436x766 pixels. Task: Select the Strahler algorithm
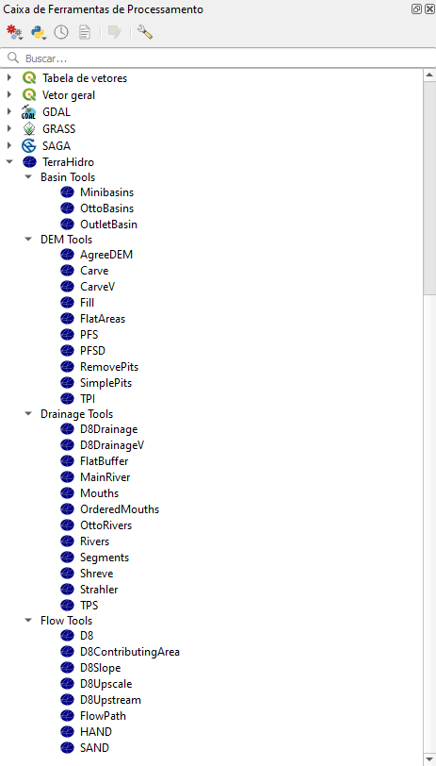99,590
